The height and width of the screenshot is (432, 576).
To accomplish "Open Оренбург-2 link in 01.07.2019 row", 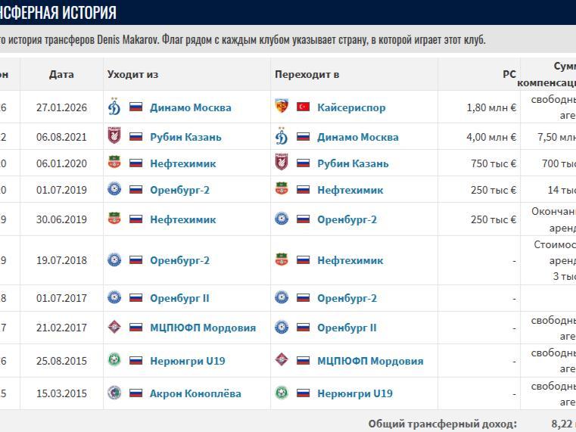I will pyautogui.click(x=179, y=190).
